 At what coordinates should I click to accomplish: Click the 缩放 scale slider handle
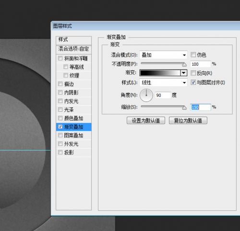pos(184,108)
